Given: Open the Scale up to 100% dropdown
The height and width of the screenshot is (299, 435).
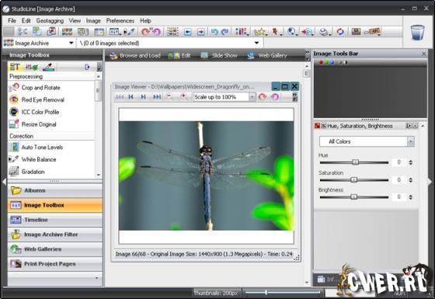Looking at the screenshot, I should [x=252, y=97].
